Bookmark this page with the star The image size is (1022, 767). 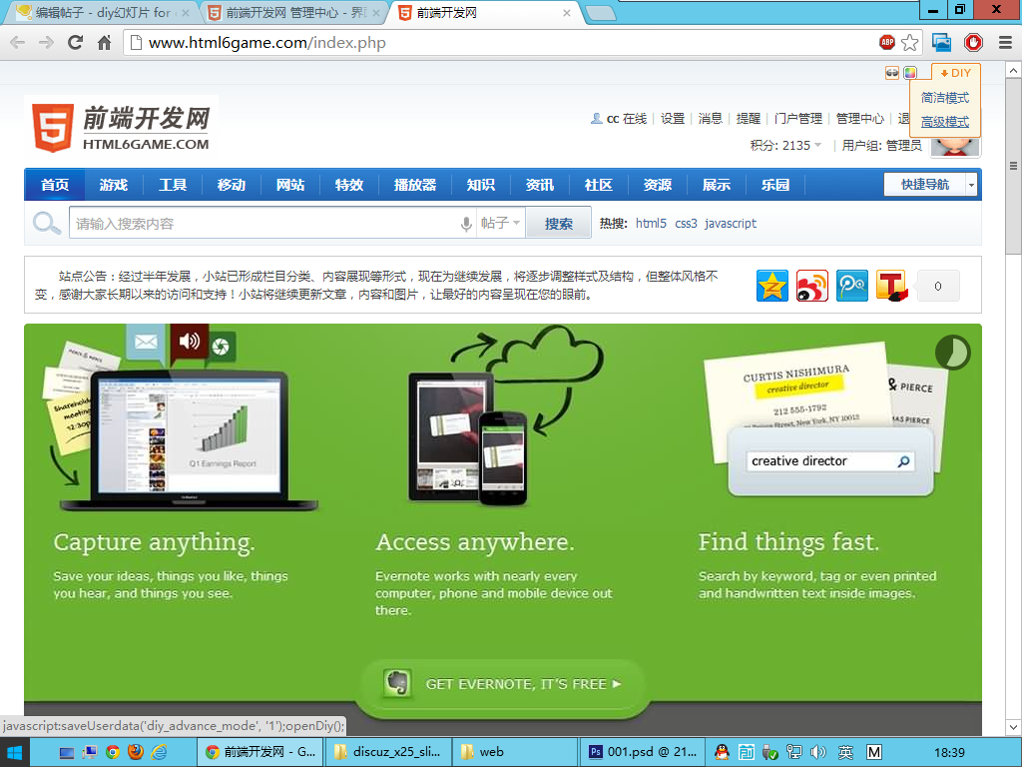[910, 43]
